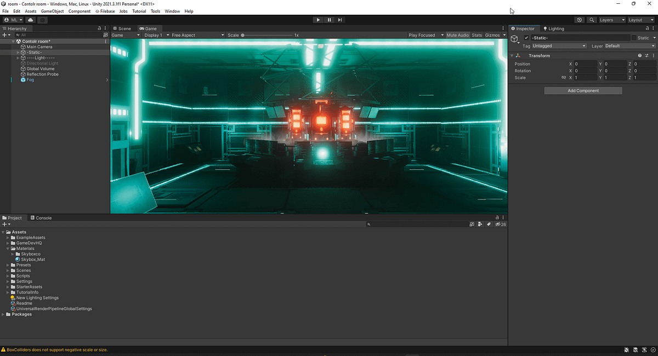Image resolution: width=658 pixels, height=356 pixels.
Task: Toggle Mute Audio in Game view
Action: [458, 35]
